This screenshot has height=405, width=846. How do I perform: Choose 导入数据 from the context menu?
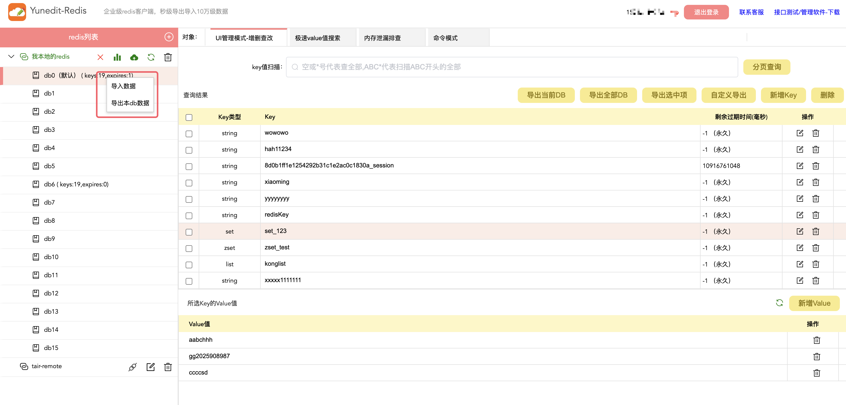click(123, 86)
